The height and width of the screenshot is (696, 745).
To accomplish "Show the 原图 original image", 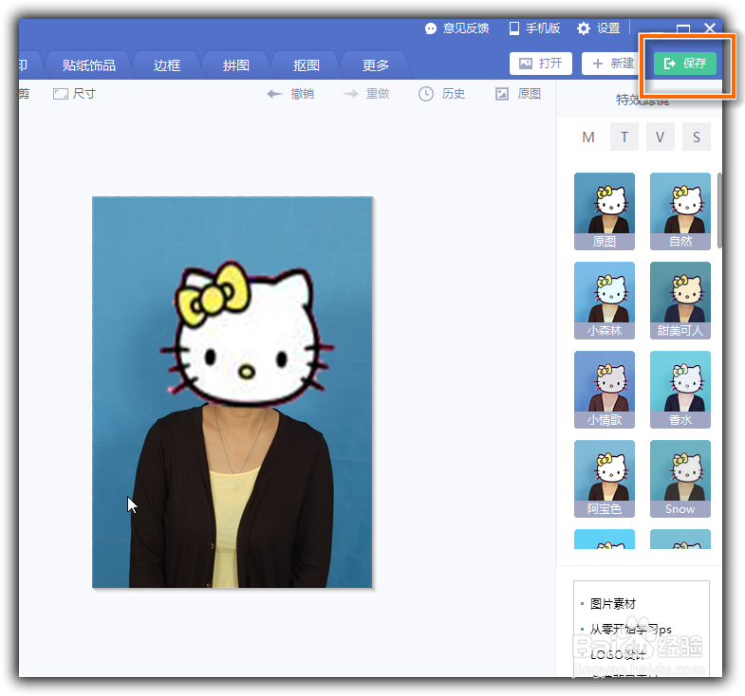I will click(x=518, y=94).
